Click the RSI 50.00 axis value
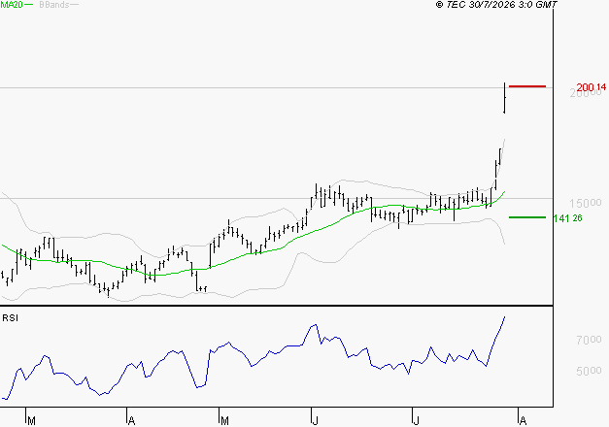The width and height of the screenshot is (609, 427). [589, 371]
